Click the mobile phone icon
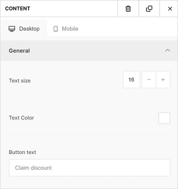Image resolution: width=178 pixels, height=189 pixels. (x=56, y=29)
